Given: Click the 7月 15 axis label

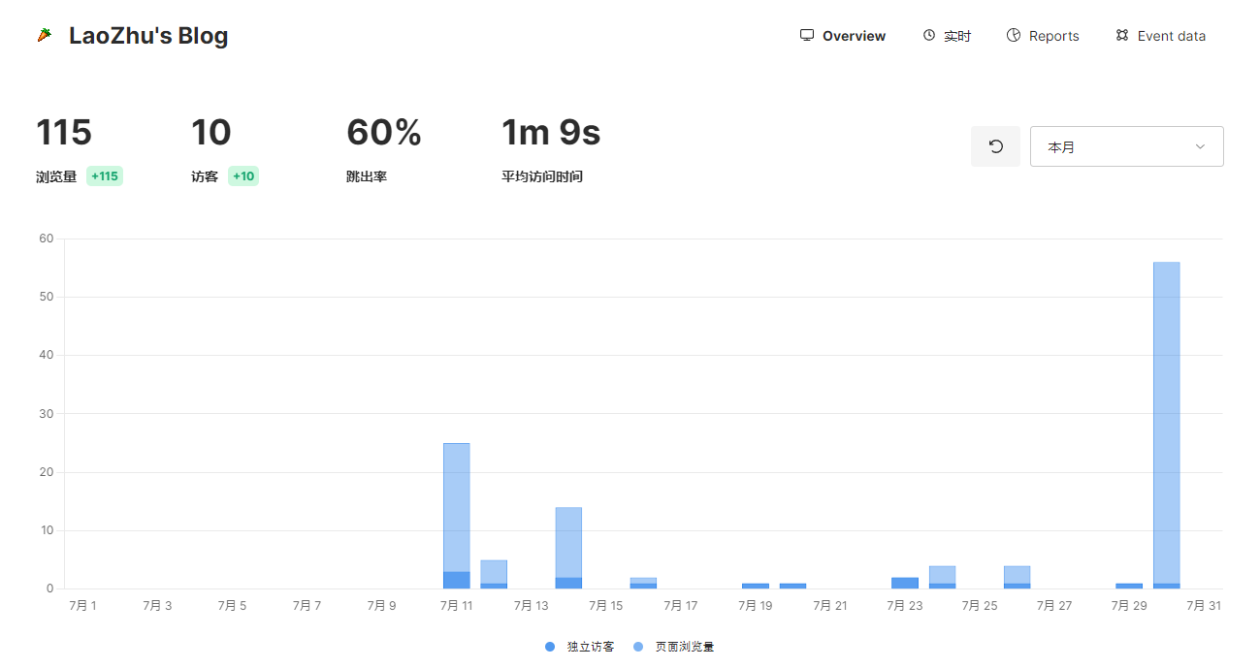Looking at the screenshot, I should coord(605,606).
